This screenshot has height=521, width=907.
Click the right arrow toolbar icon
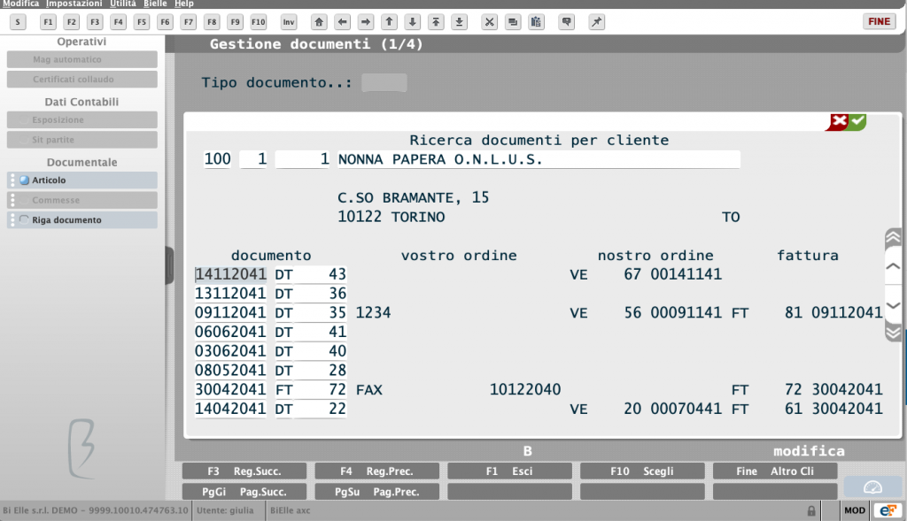pos(366,22)
